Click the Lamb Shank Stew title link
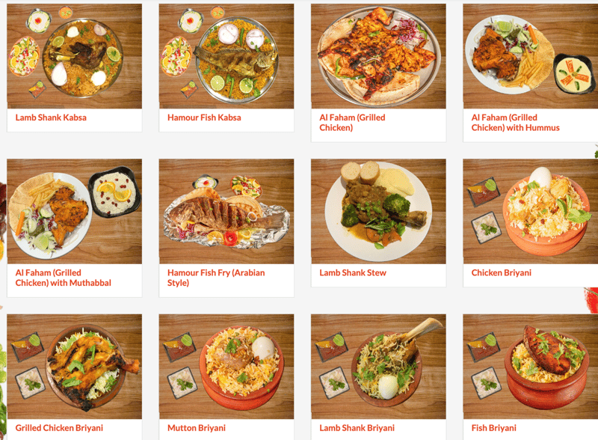Image resolution: width=598 pixels, height=440 pixels. pos(353,272)
